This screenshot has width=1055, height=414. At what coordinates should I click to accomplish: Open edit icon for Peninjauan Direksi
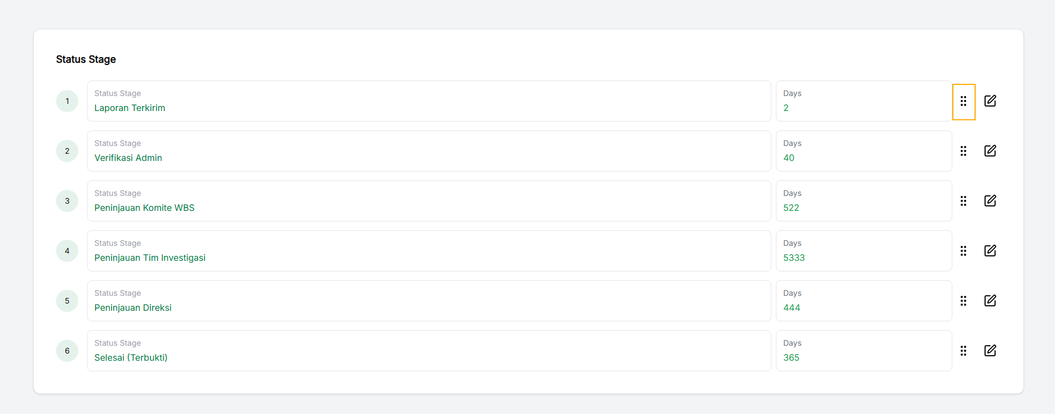pos(990,301)
